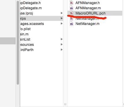Select the Resources folder row
The height and width of the screenshot is (107, 124).
[x=42, y=45]
